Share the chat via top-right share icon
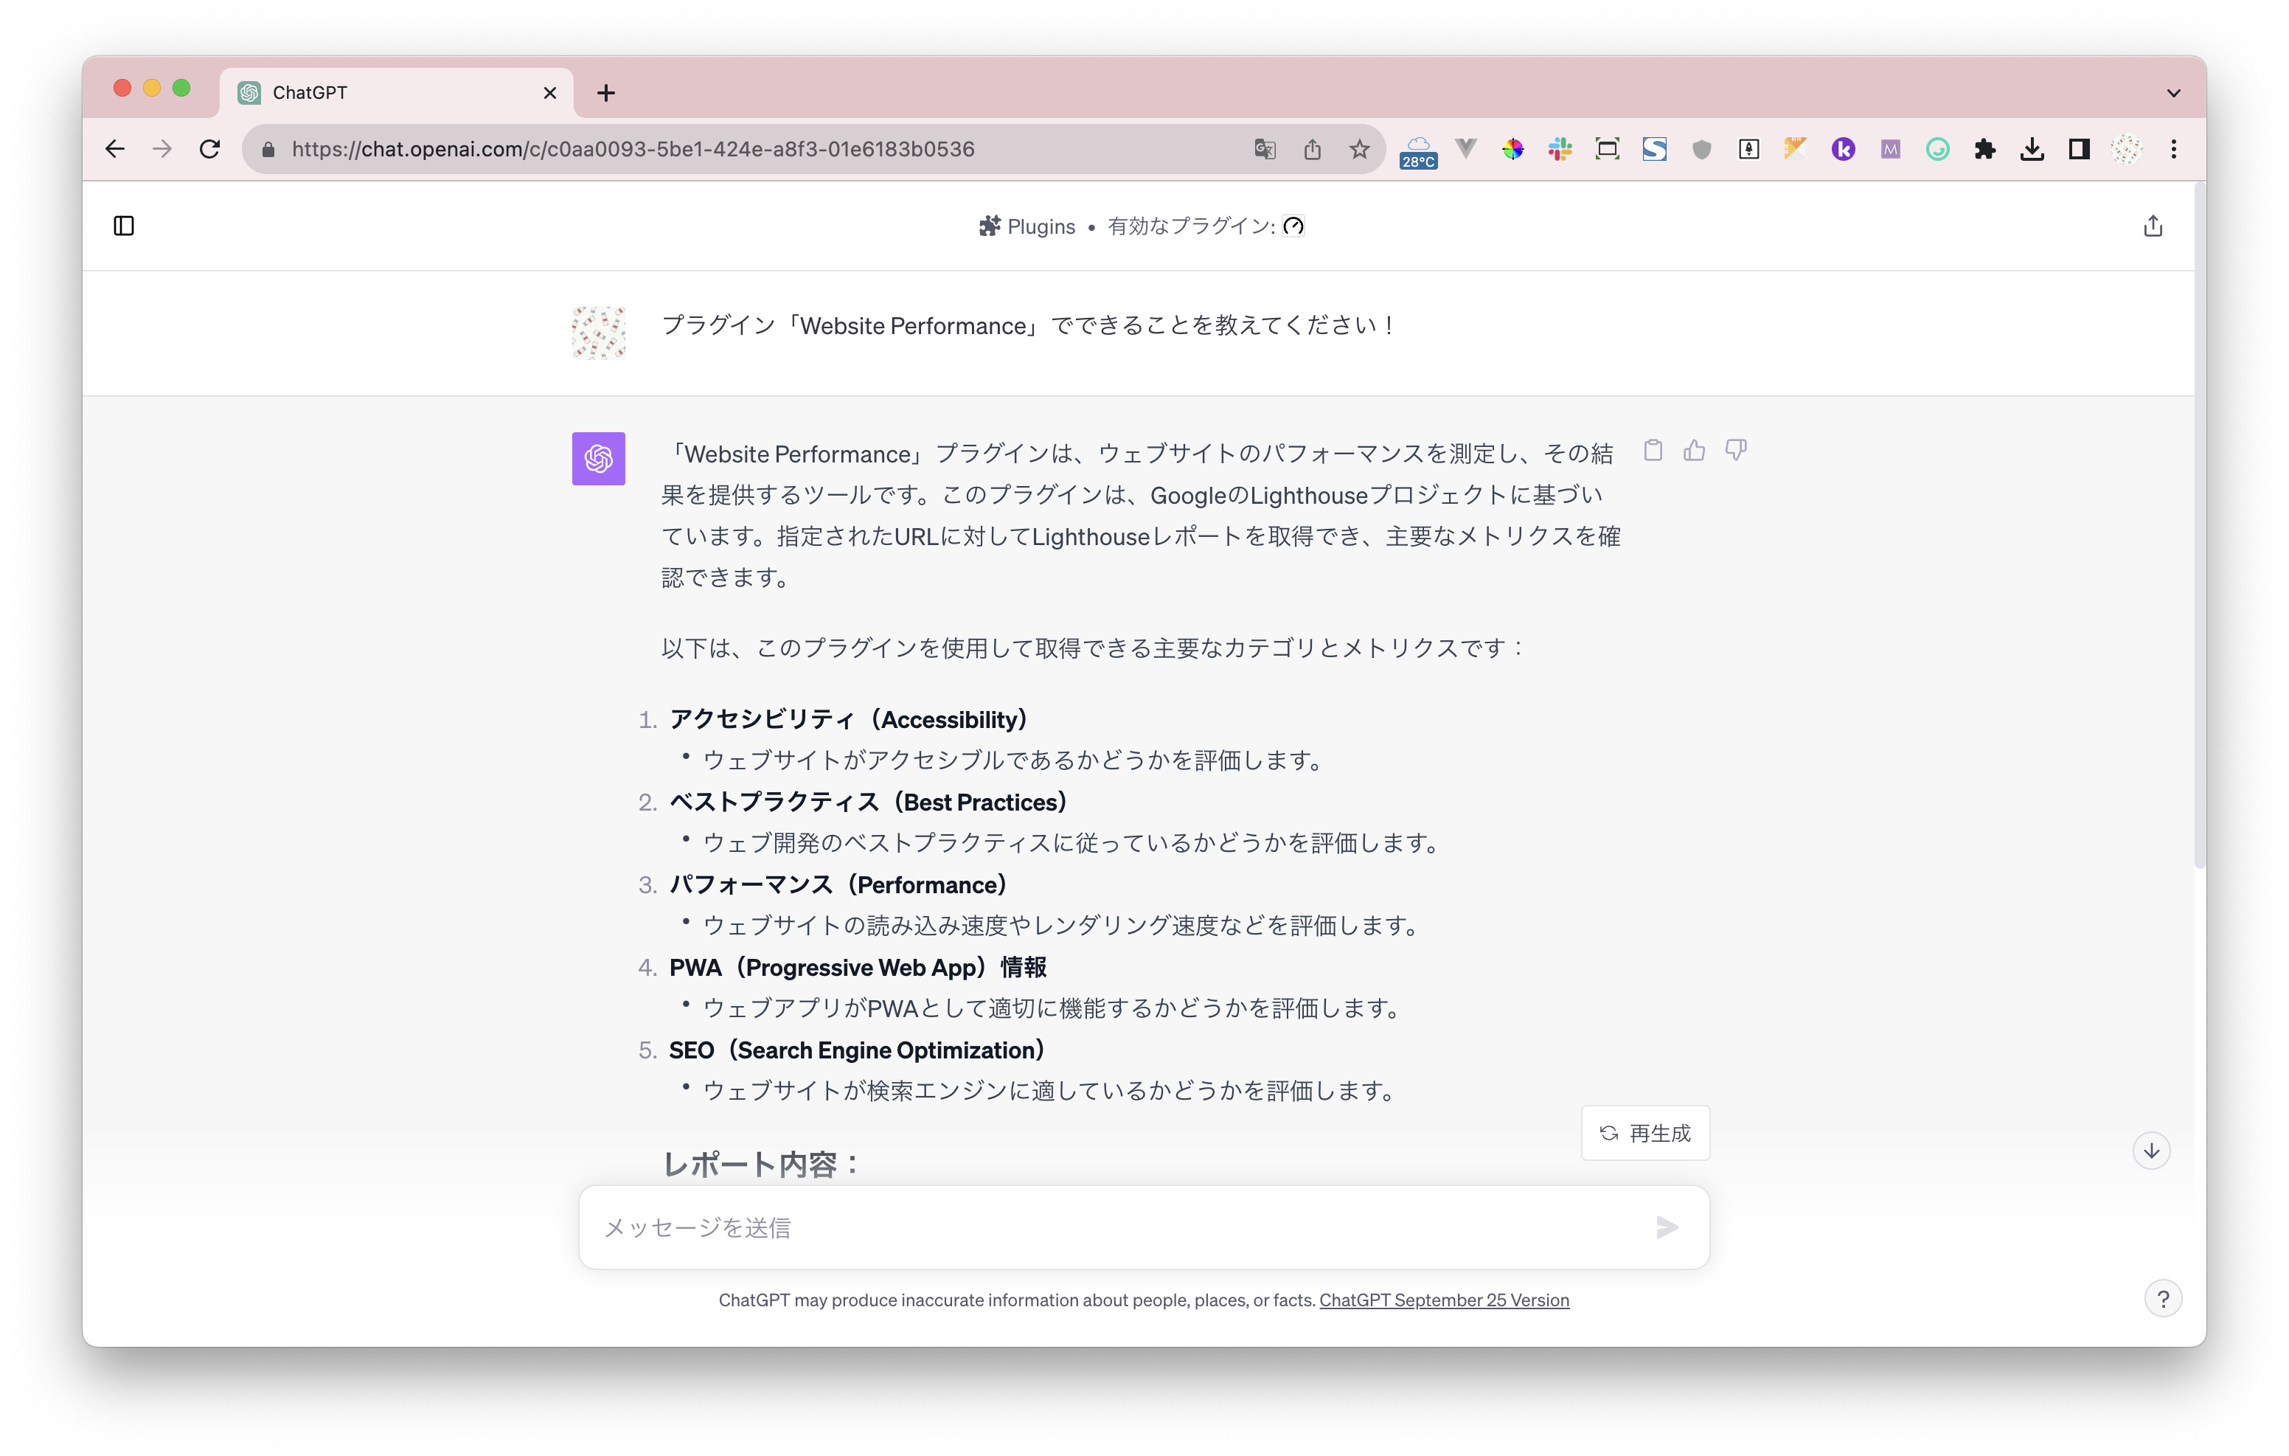The image size is (2289, 1456). 2152,226
